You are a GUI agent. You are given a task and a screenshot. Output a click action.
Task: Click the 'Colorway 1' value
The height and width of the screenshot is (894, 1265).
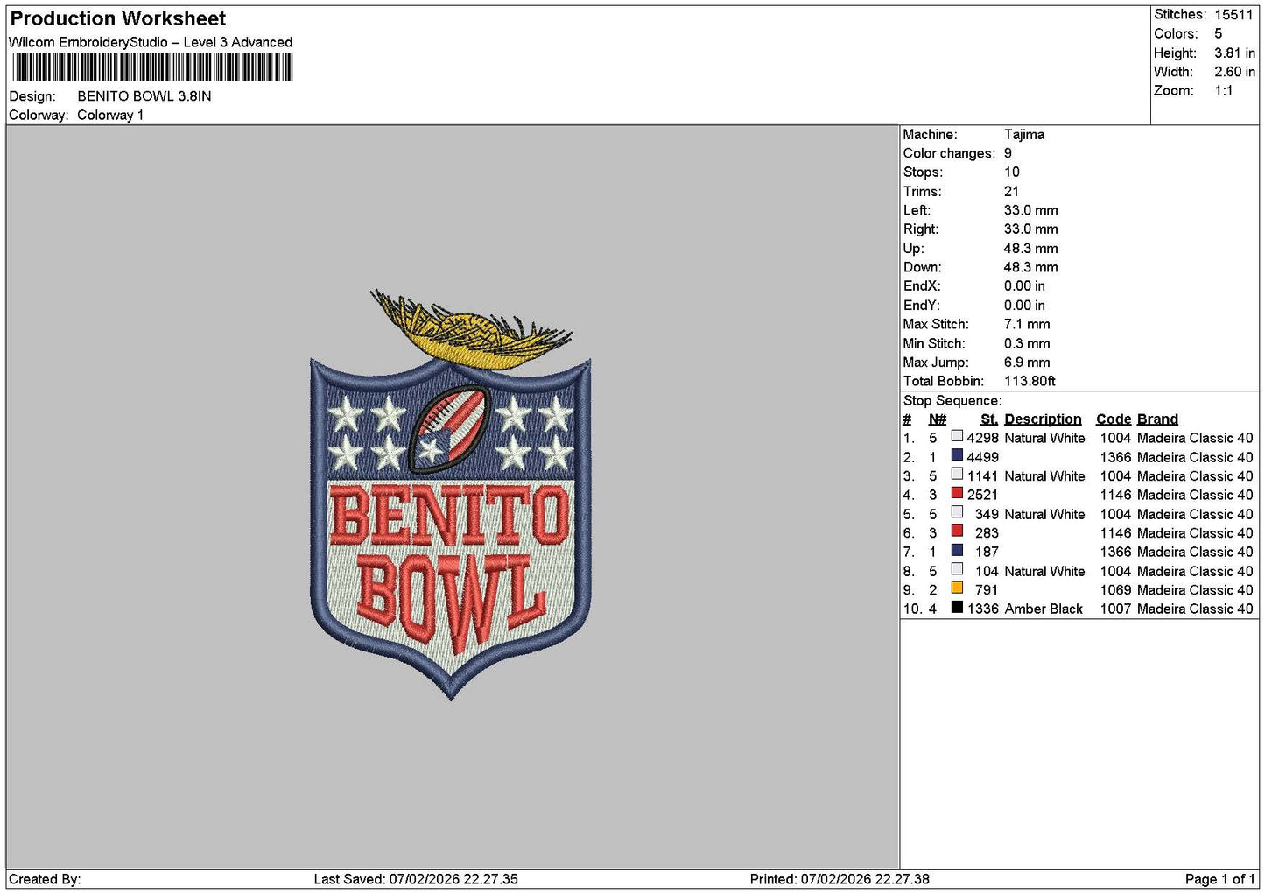coord(110,116)
